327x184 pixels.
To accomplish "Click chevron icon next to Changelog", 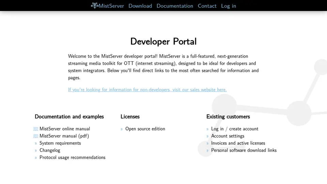I will click(x=36, y=150).
